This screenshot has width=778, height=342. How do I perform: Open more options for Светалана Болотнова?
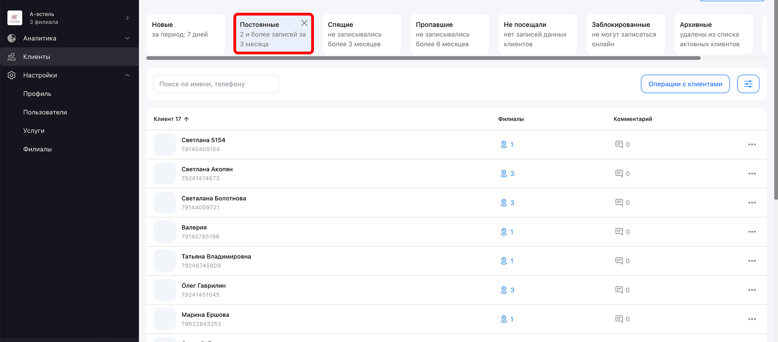(x=752, y=203)
